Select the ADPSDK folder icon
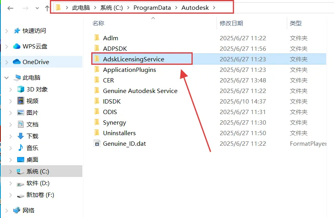This screenshot has width=334, height=218. tap(97, 48)
